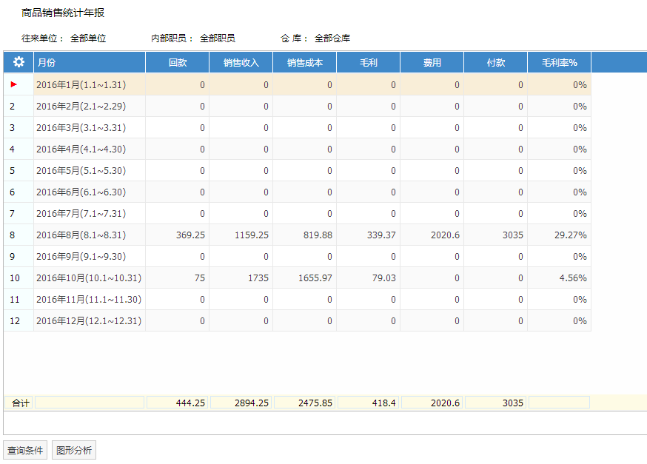Click the total 销售成本 value 2475.85
This screenshot has height=464, width=647.
(x=315, y=403)
